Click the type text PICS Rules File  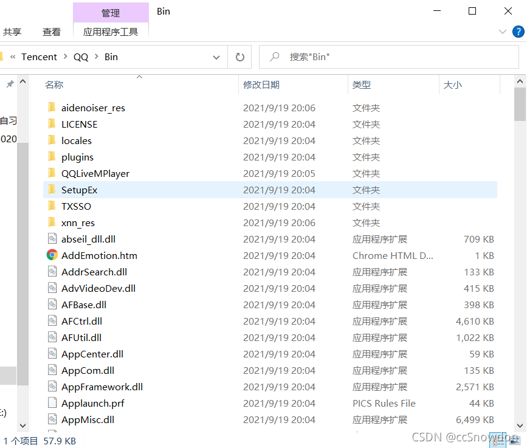click(384, 403)
